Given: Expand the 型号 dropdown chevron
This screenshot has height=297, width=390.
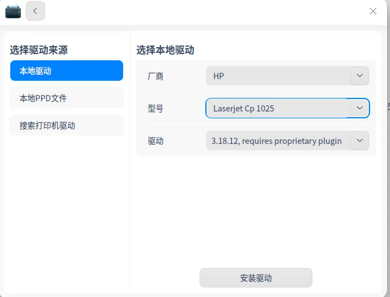Looking at the screenshot, I should (x=359, y=108).
